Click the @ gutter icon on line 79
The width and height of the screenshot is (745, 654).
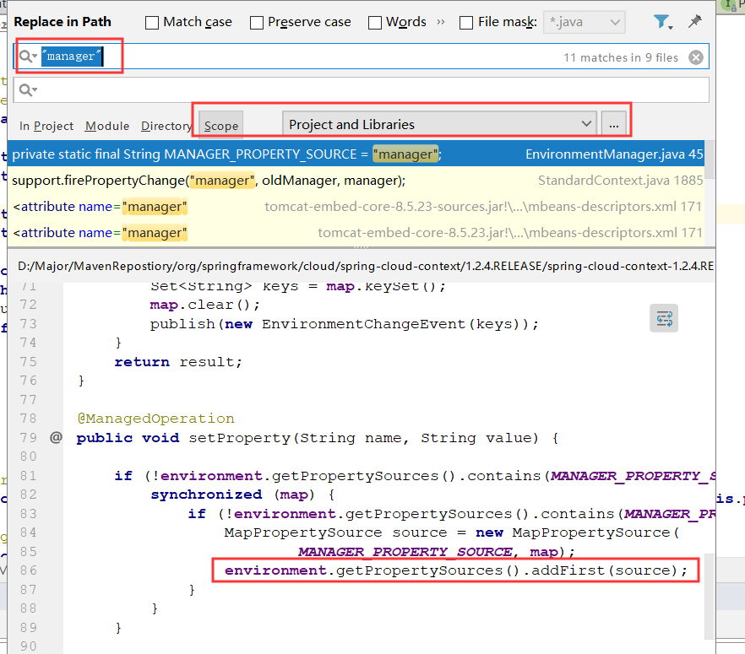56,437
